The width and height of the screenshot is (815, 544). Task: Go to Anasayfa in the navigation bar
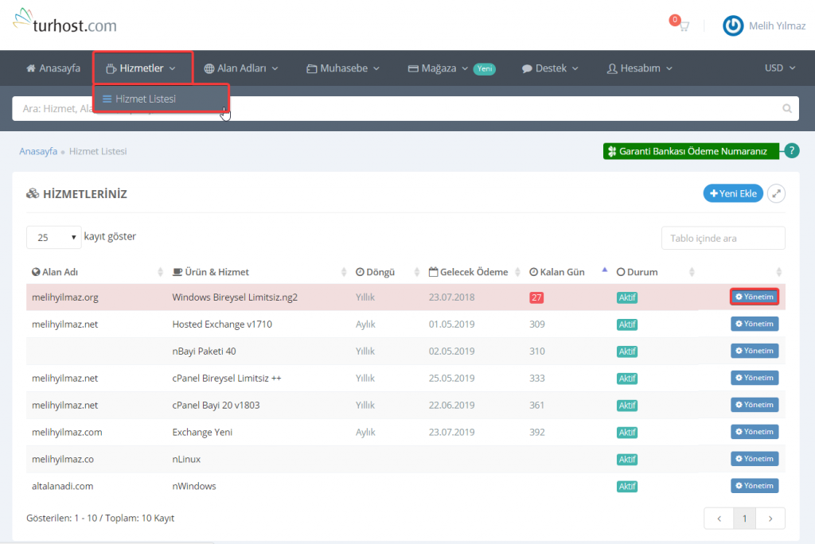[x=53, y=68]
